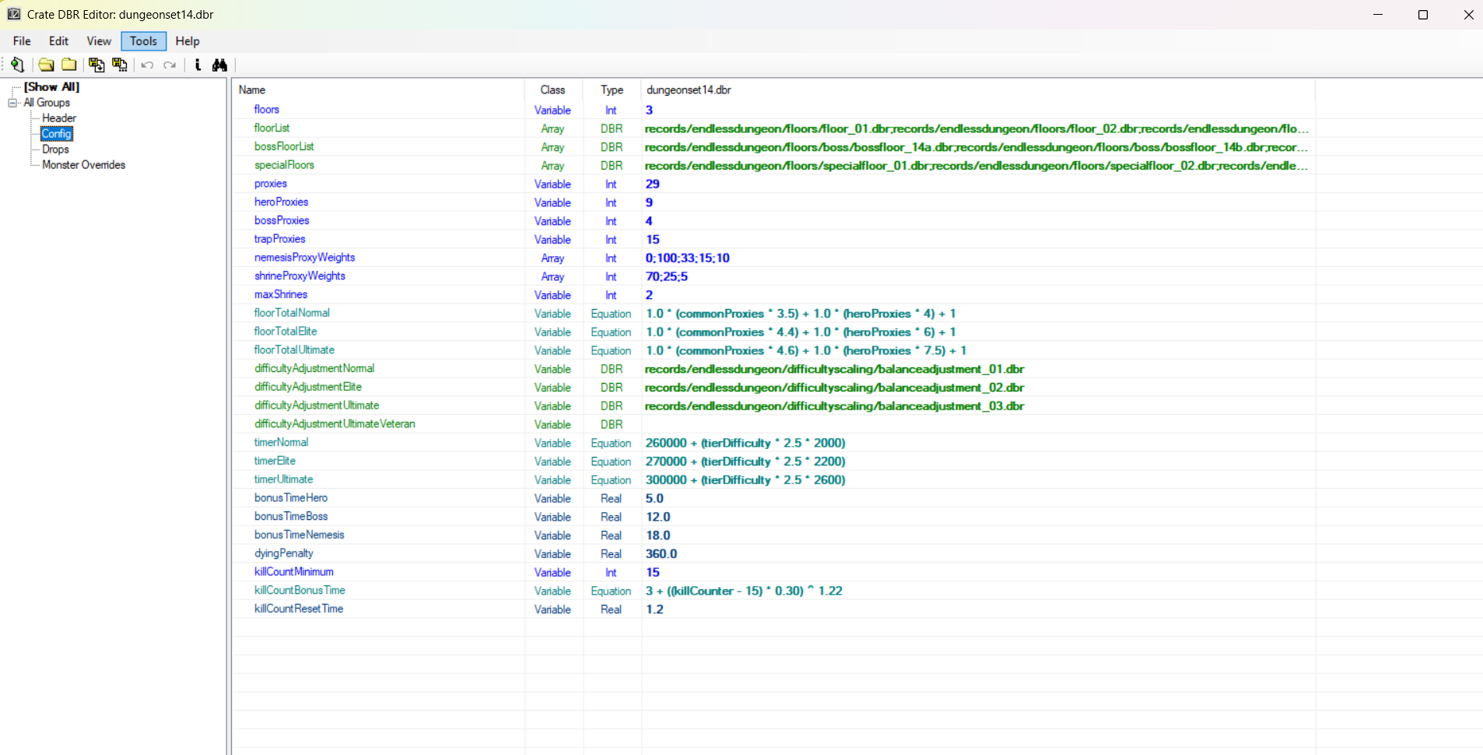Click the timerNormal equation value cell
The image size is (1483, 755).
coord(745,443)
